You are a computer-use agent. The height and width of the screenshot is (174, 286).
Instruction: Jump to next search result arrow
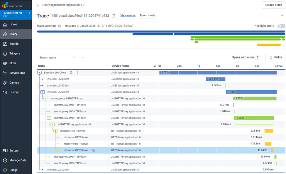(83, 57)
